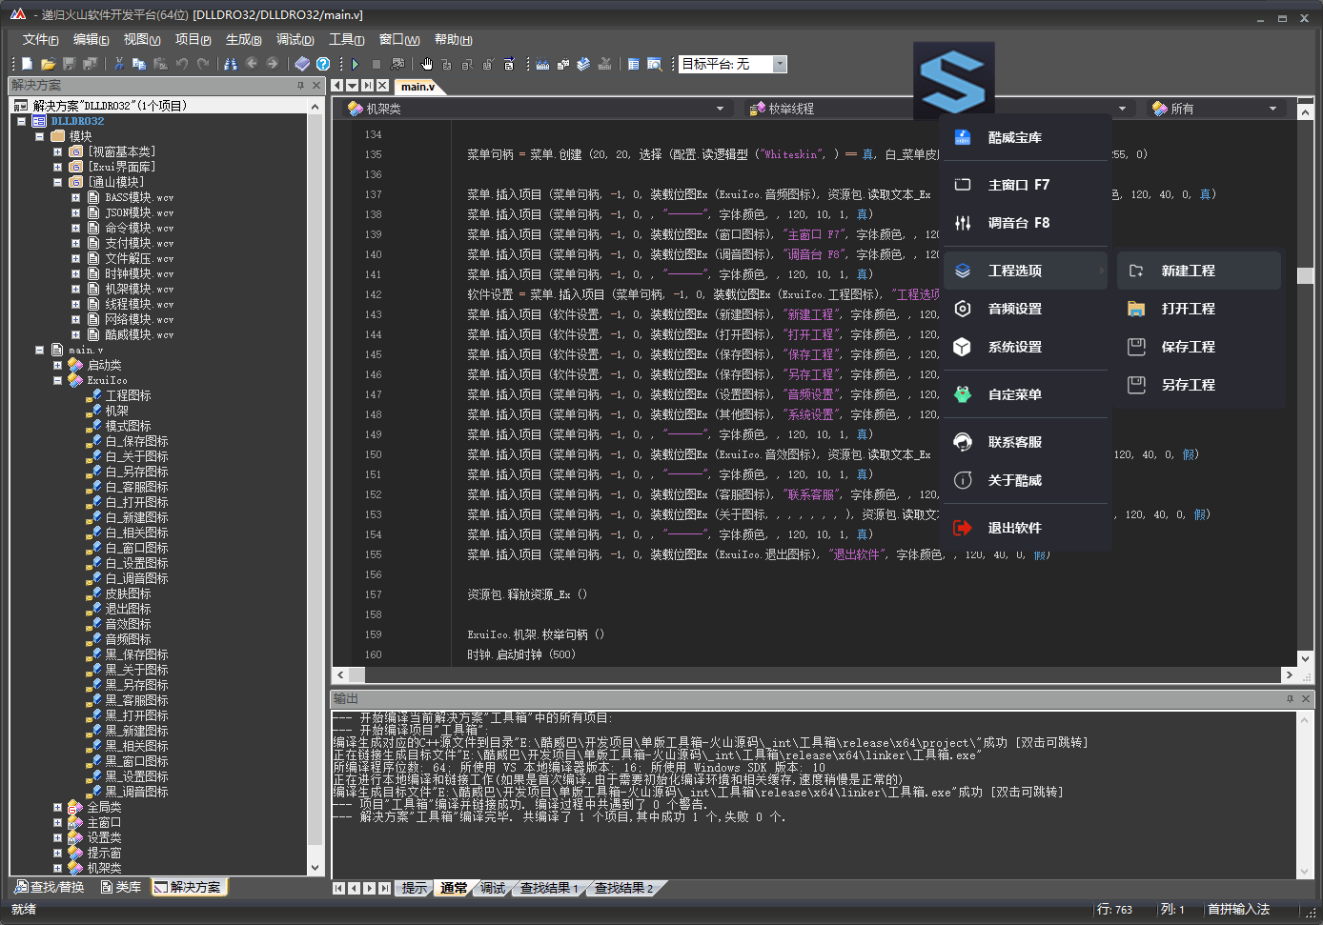Select 调音台 F8 menu entry

coord(1026,223)
